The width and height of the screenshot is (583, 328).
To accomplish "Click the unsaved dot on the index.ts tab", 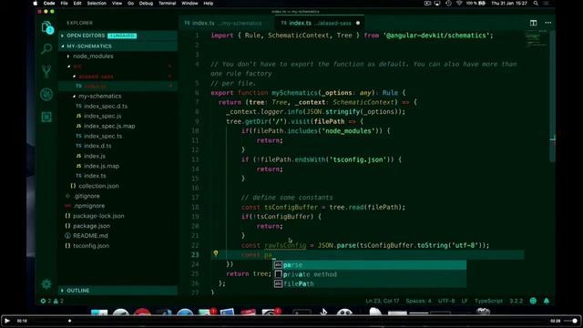I will [358, 23].
